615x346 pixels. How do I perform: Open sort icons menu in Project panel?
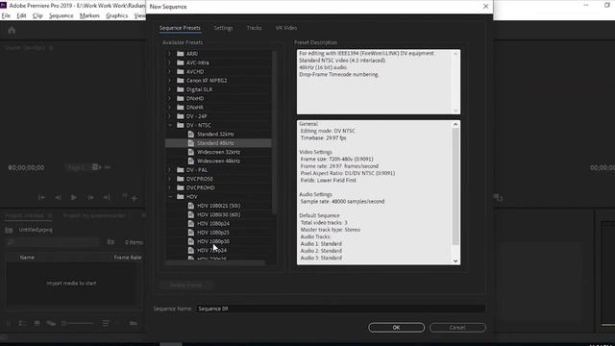pyautogui.click(x=106, y=323)
